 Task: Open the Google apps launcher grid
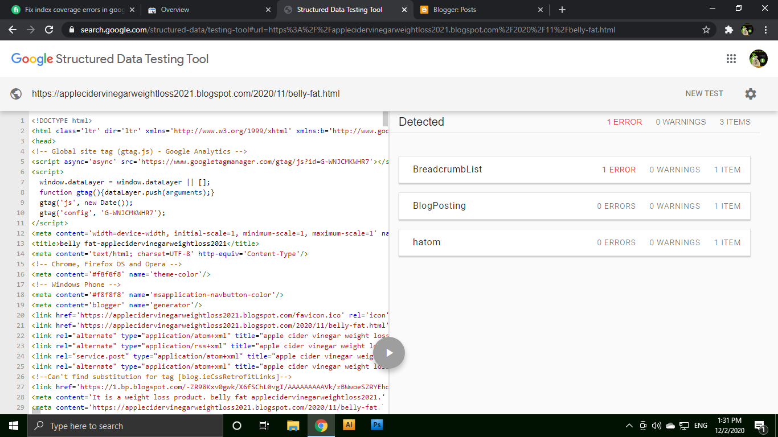[731, 59]
